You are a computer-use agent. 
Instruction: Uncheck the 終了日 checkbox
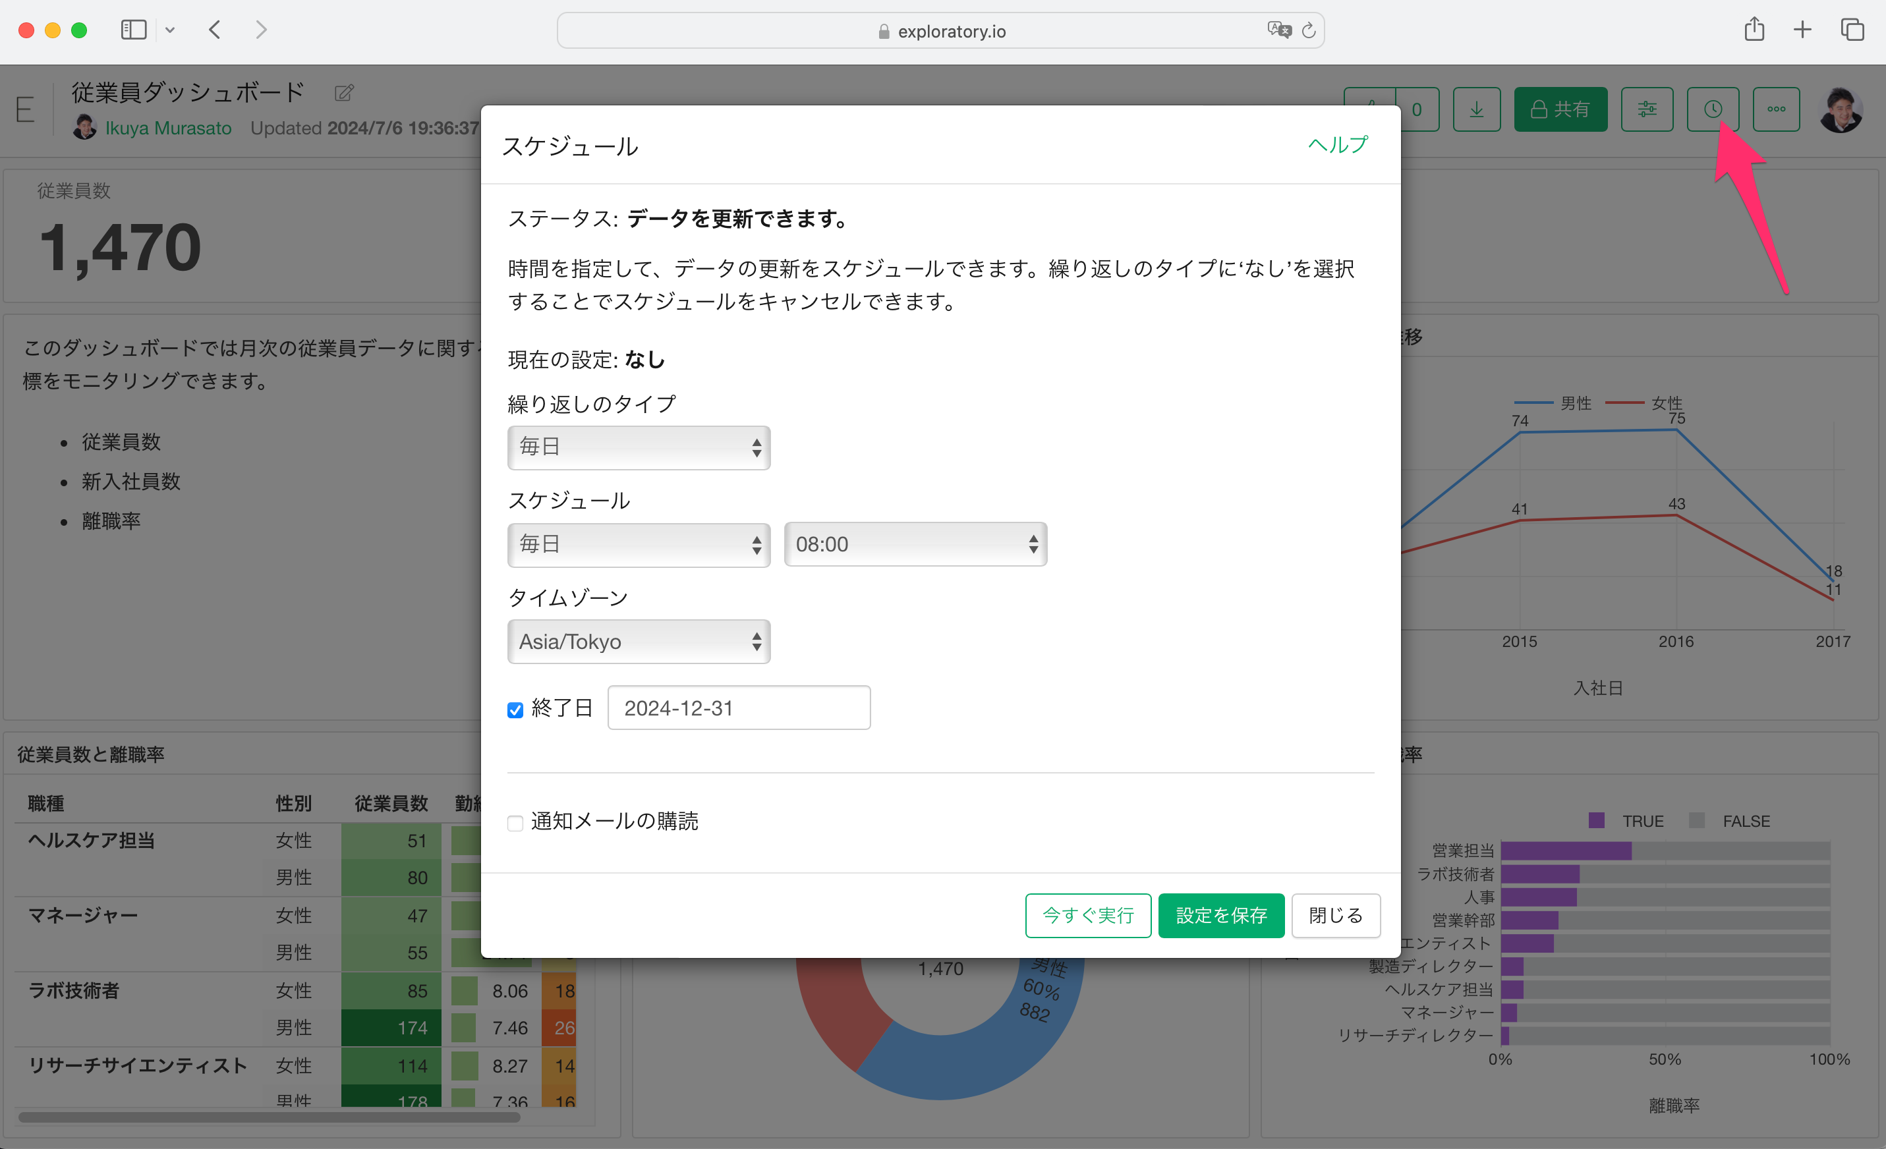515,710
